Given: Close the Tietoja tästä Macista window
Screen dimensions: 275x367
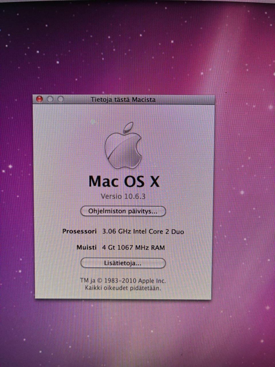Looking at the screenshot, I should coord(40,99).
